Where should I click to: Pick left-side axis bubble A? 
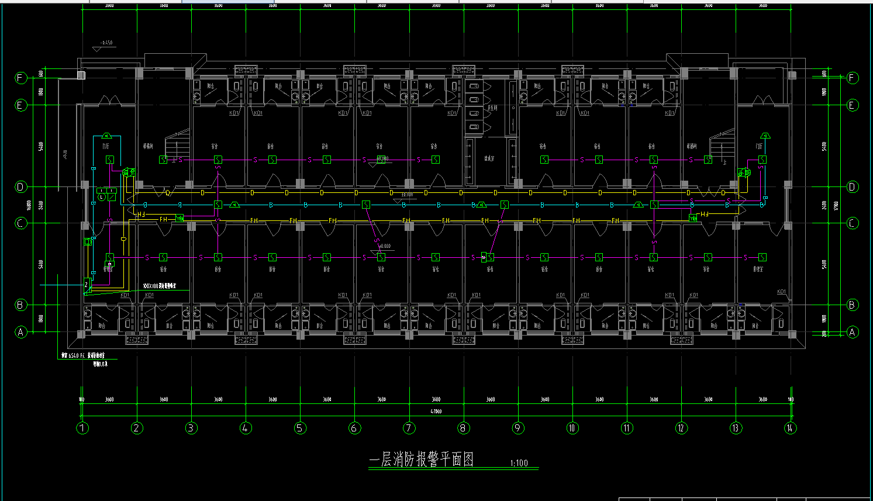[x=21, y=332]
